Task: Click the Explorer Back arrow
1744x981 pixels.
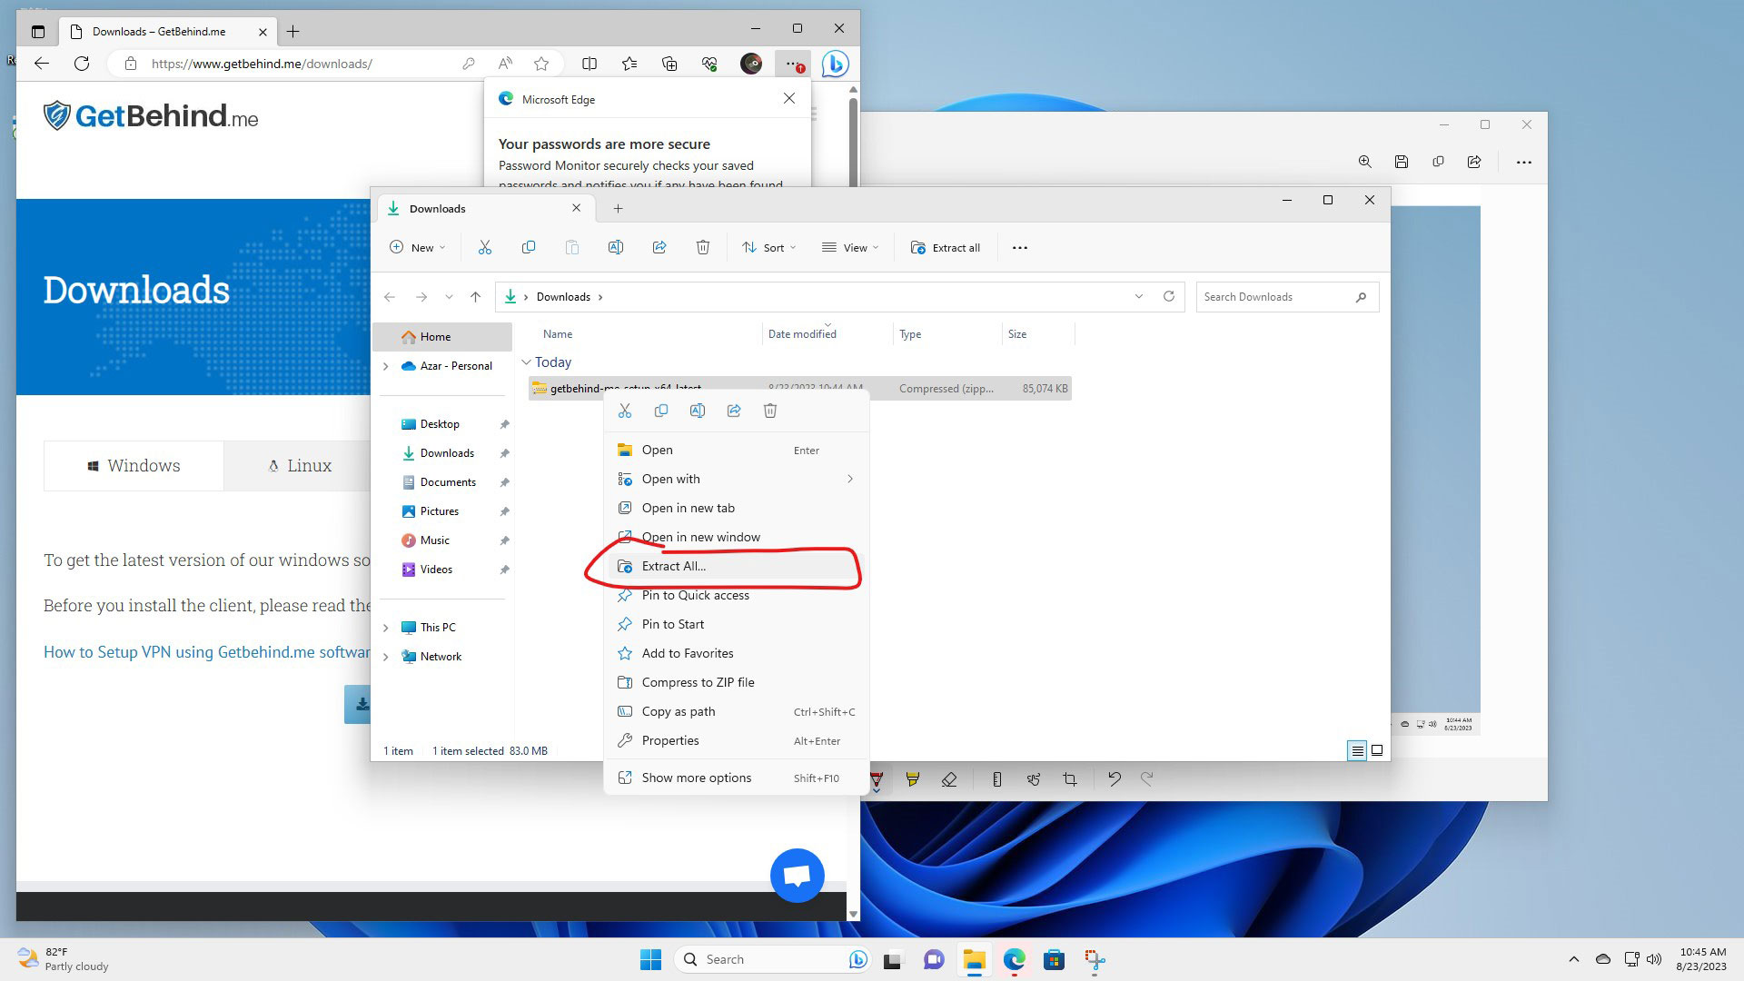Action: [x=390, y=297]
